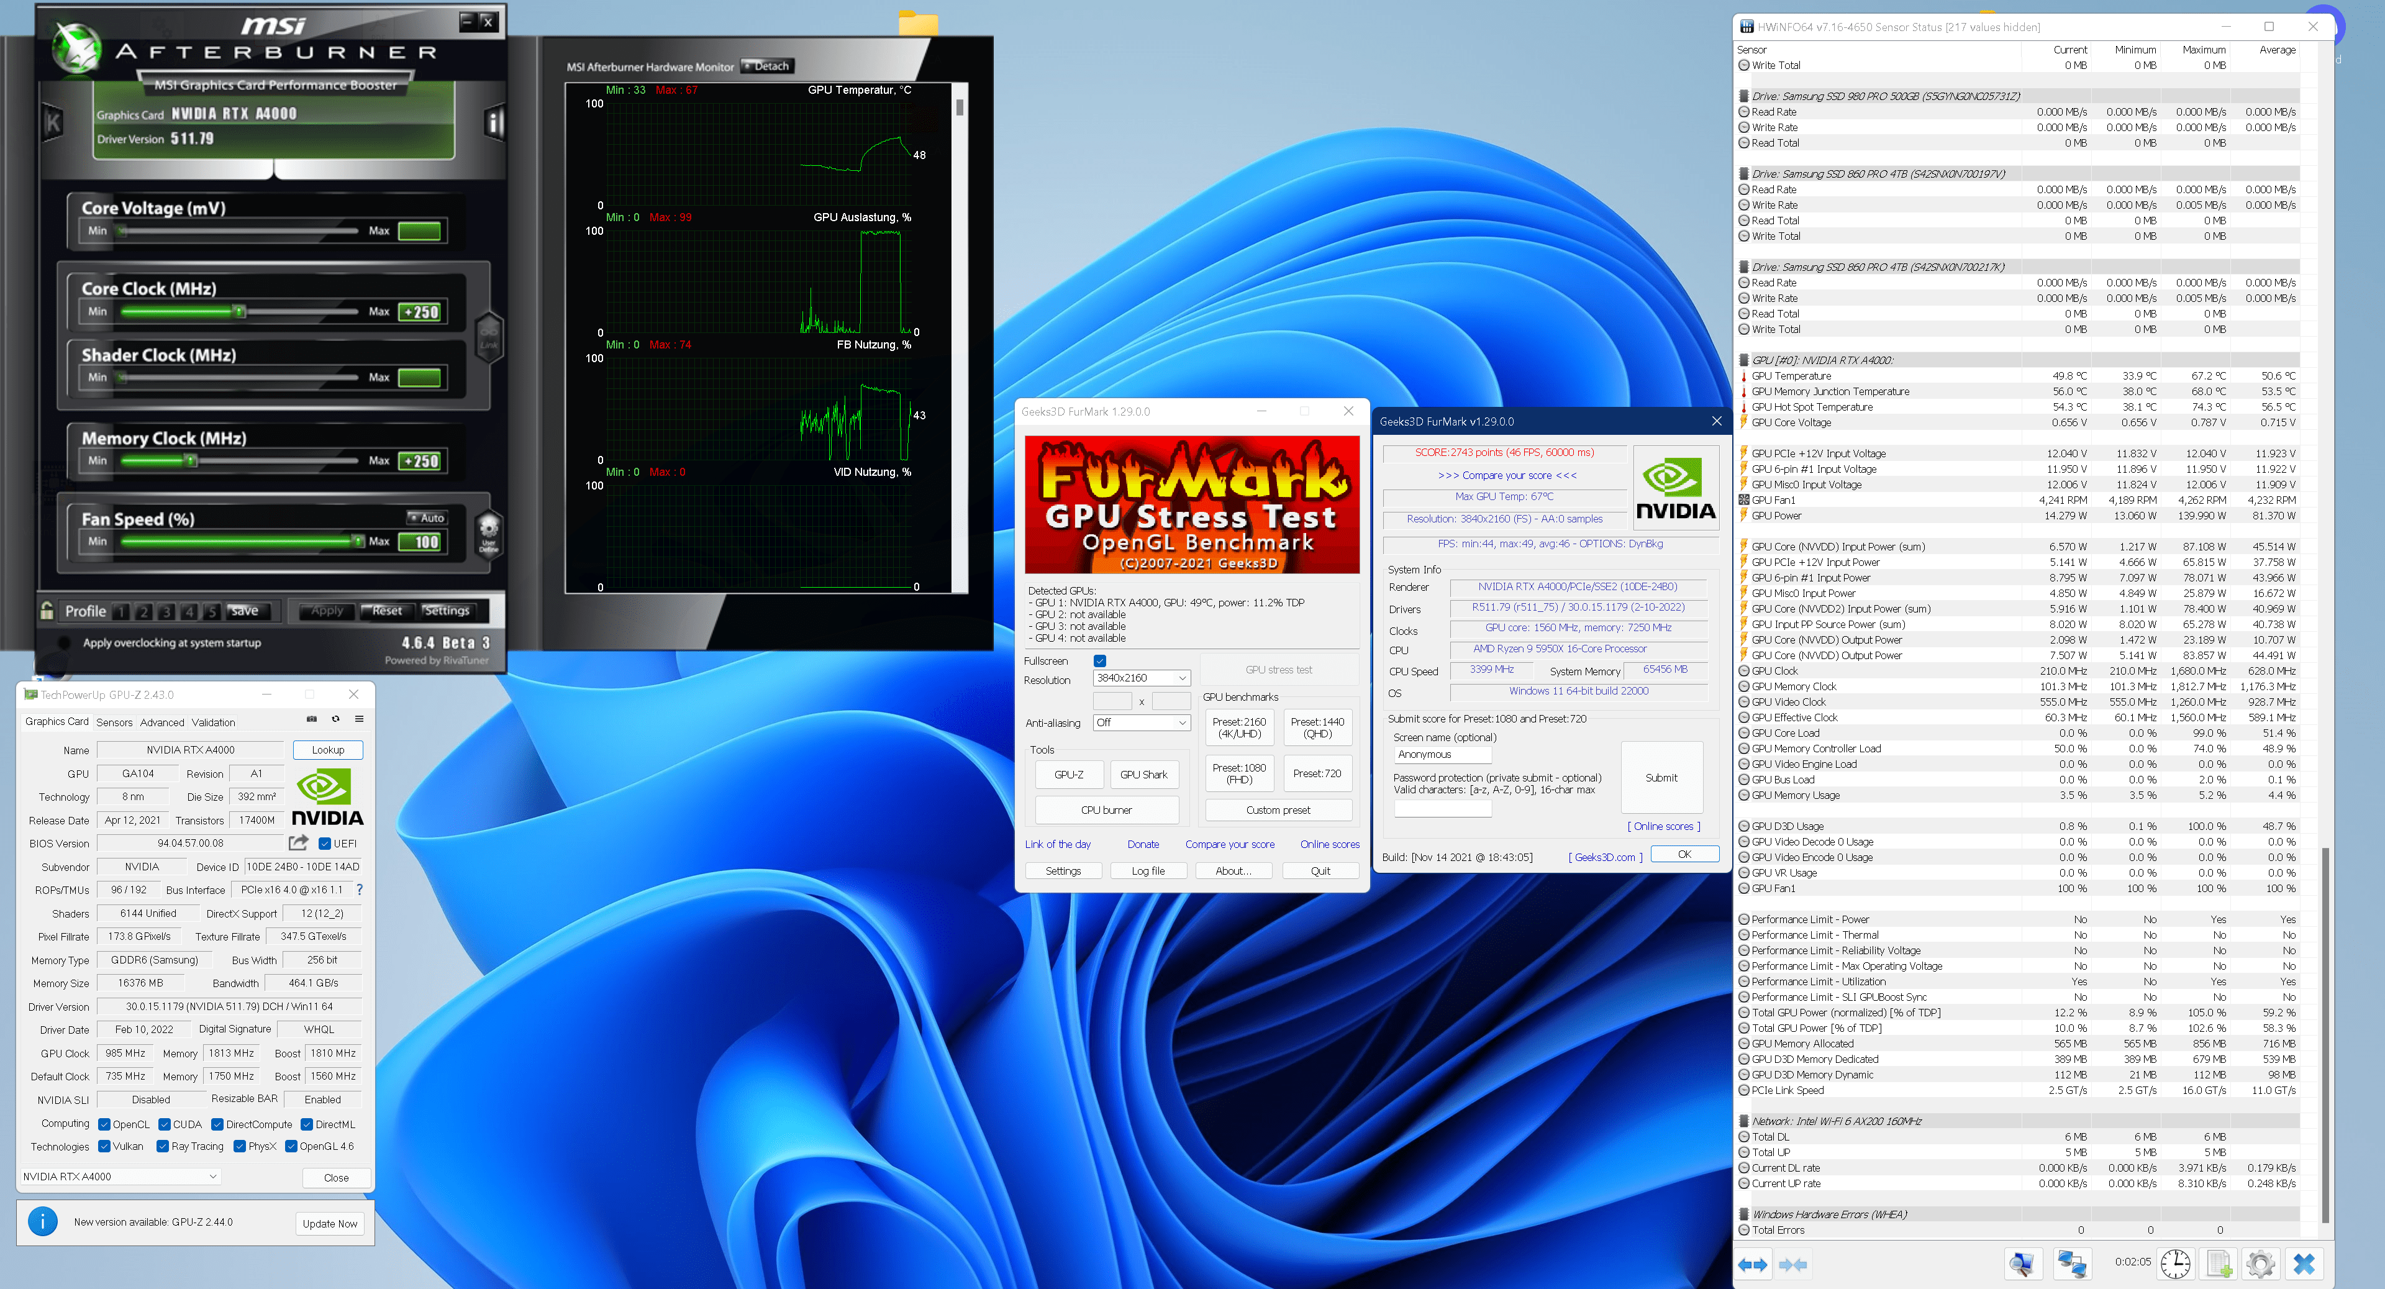Click Detach in Afterburner Hardware Monitor

coord(766,66)
